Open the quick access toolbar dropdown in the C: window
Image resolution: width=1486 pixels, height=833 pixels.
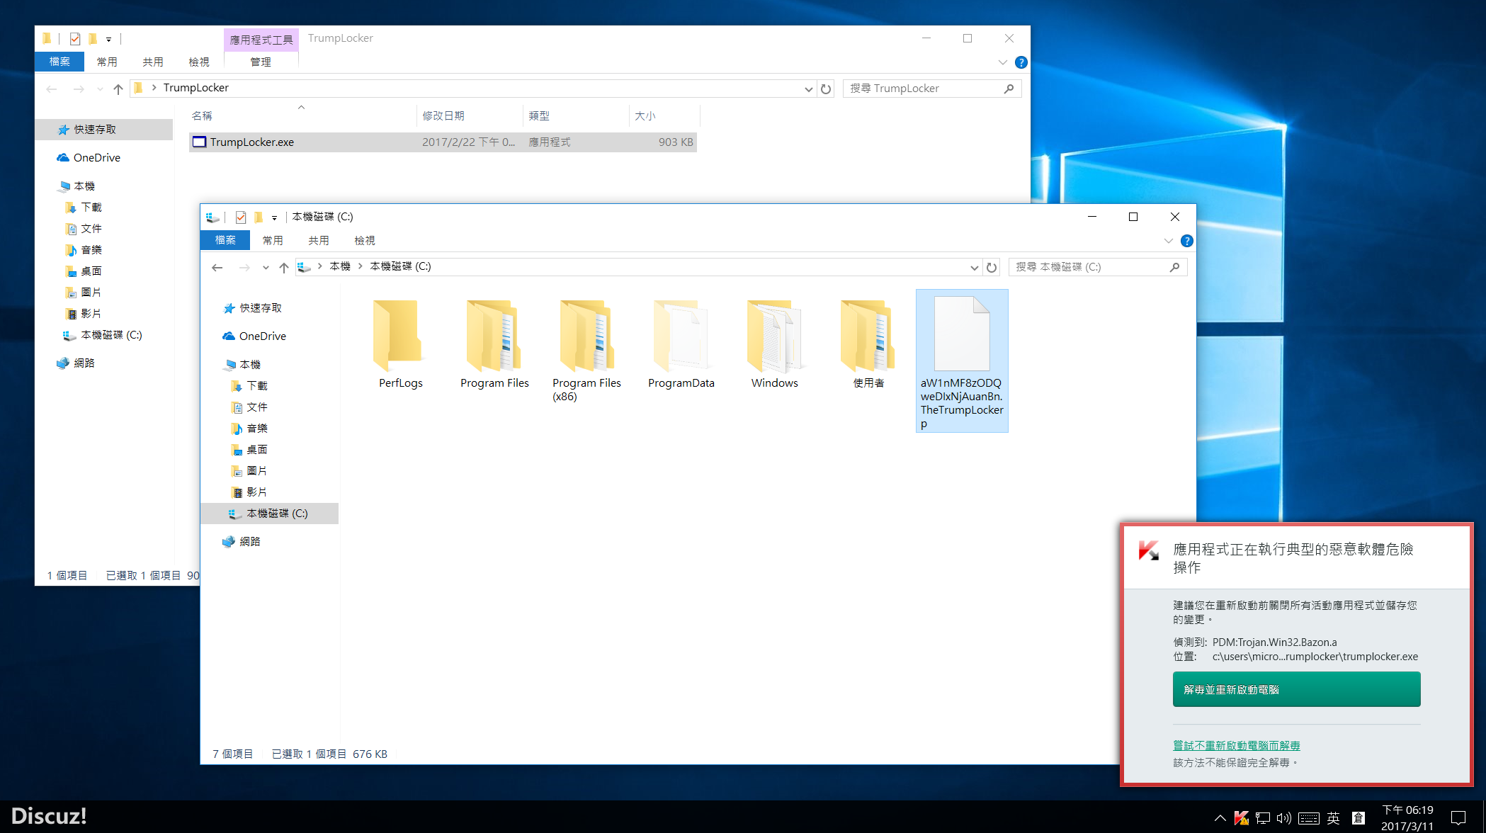[x=275, y=218]
